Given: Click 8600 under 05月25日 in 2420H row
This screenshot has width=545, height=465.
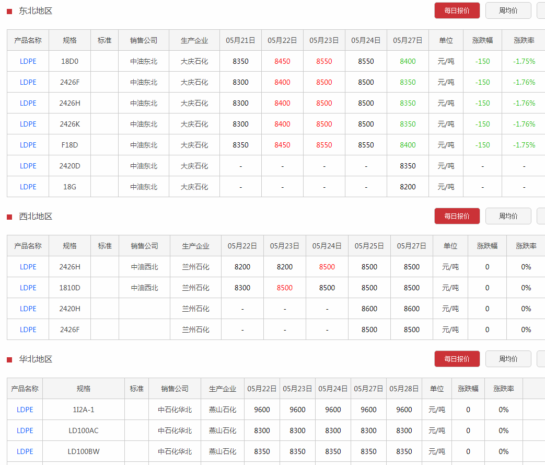Looking at the screenshot, I should coord(369,309).
